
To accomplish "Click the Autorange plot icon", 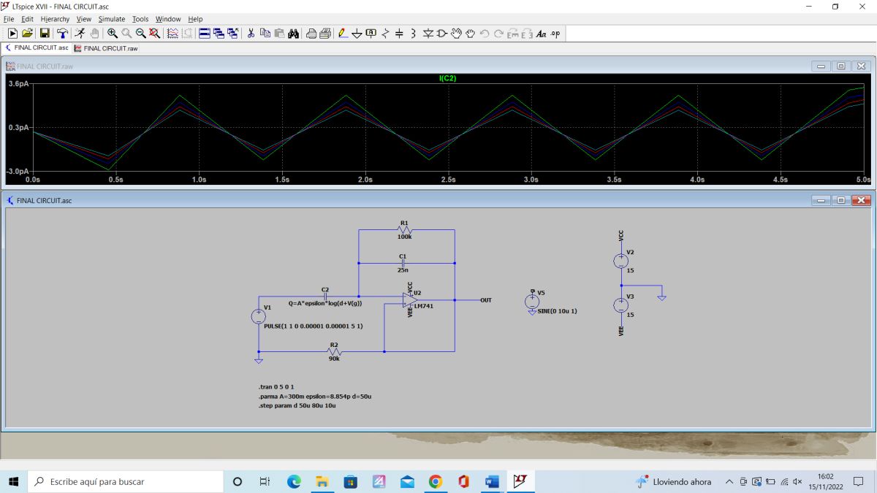I will pos(172,34).
